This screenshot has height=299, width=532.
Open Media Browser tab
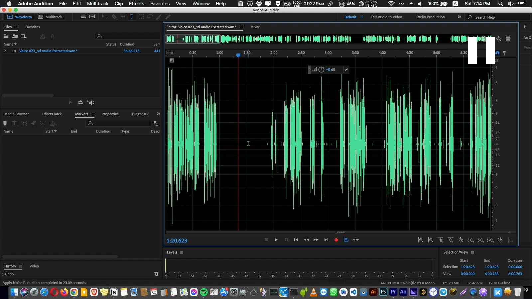[x=17, y=114]
